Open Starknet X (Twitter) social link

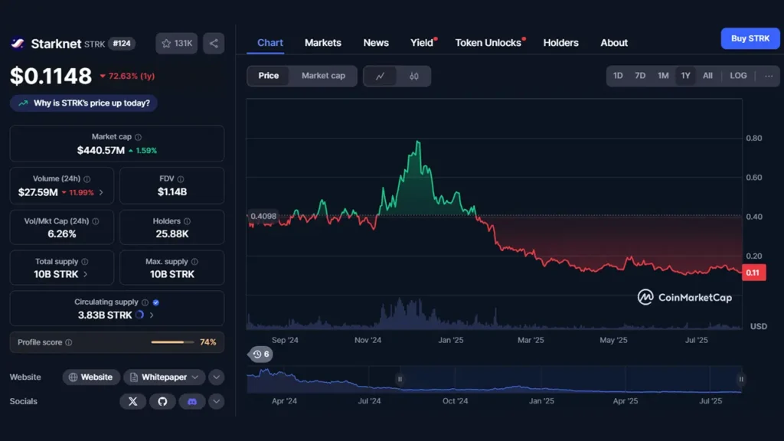132,401
